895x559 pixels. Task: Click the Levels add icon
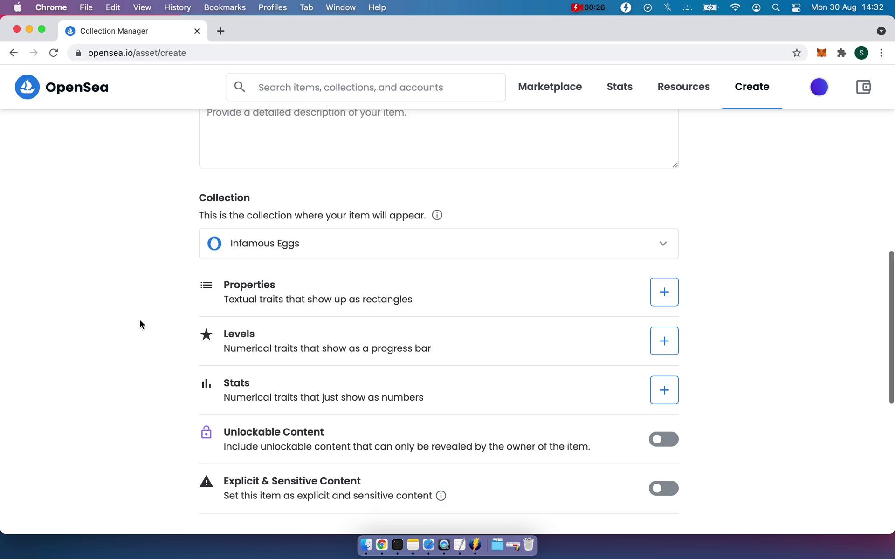point(664,341)
